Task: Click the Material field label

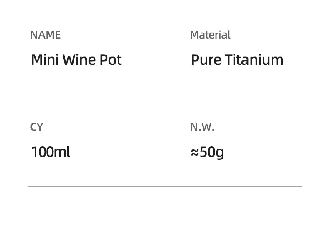Action: [210, 35]
